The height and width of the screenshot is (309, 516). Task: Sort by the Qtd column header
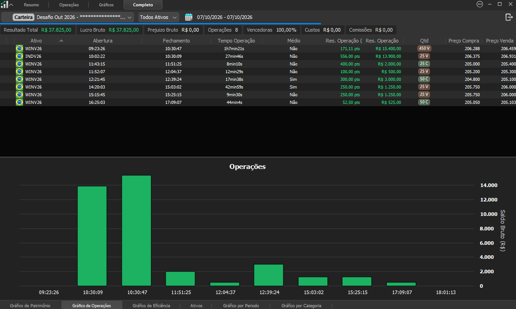click(x=424, y=41)
